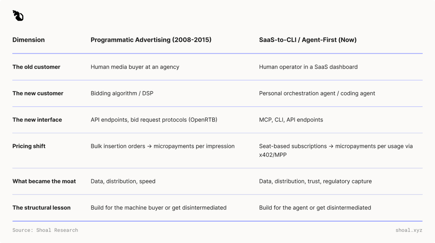Select the Human operator in a SaaS dashboard cell

308,67
